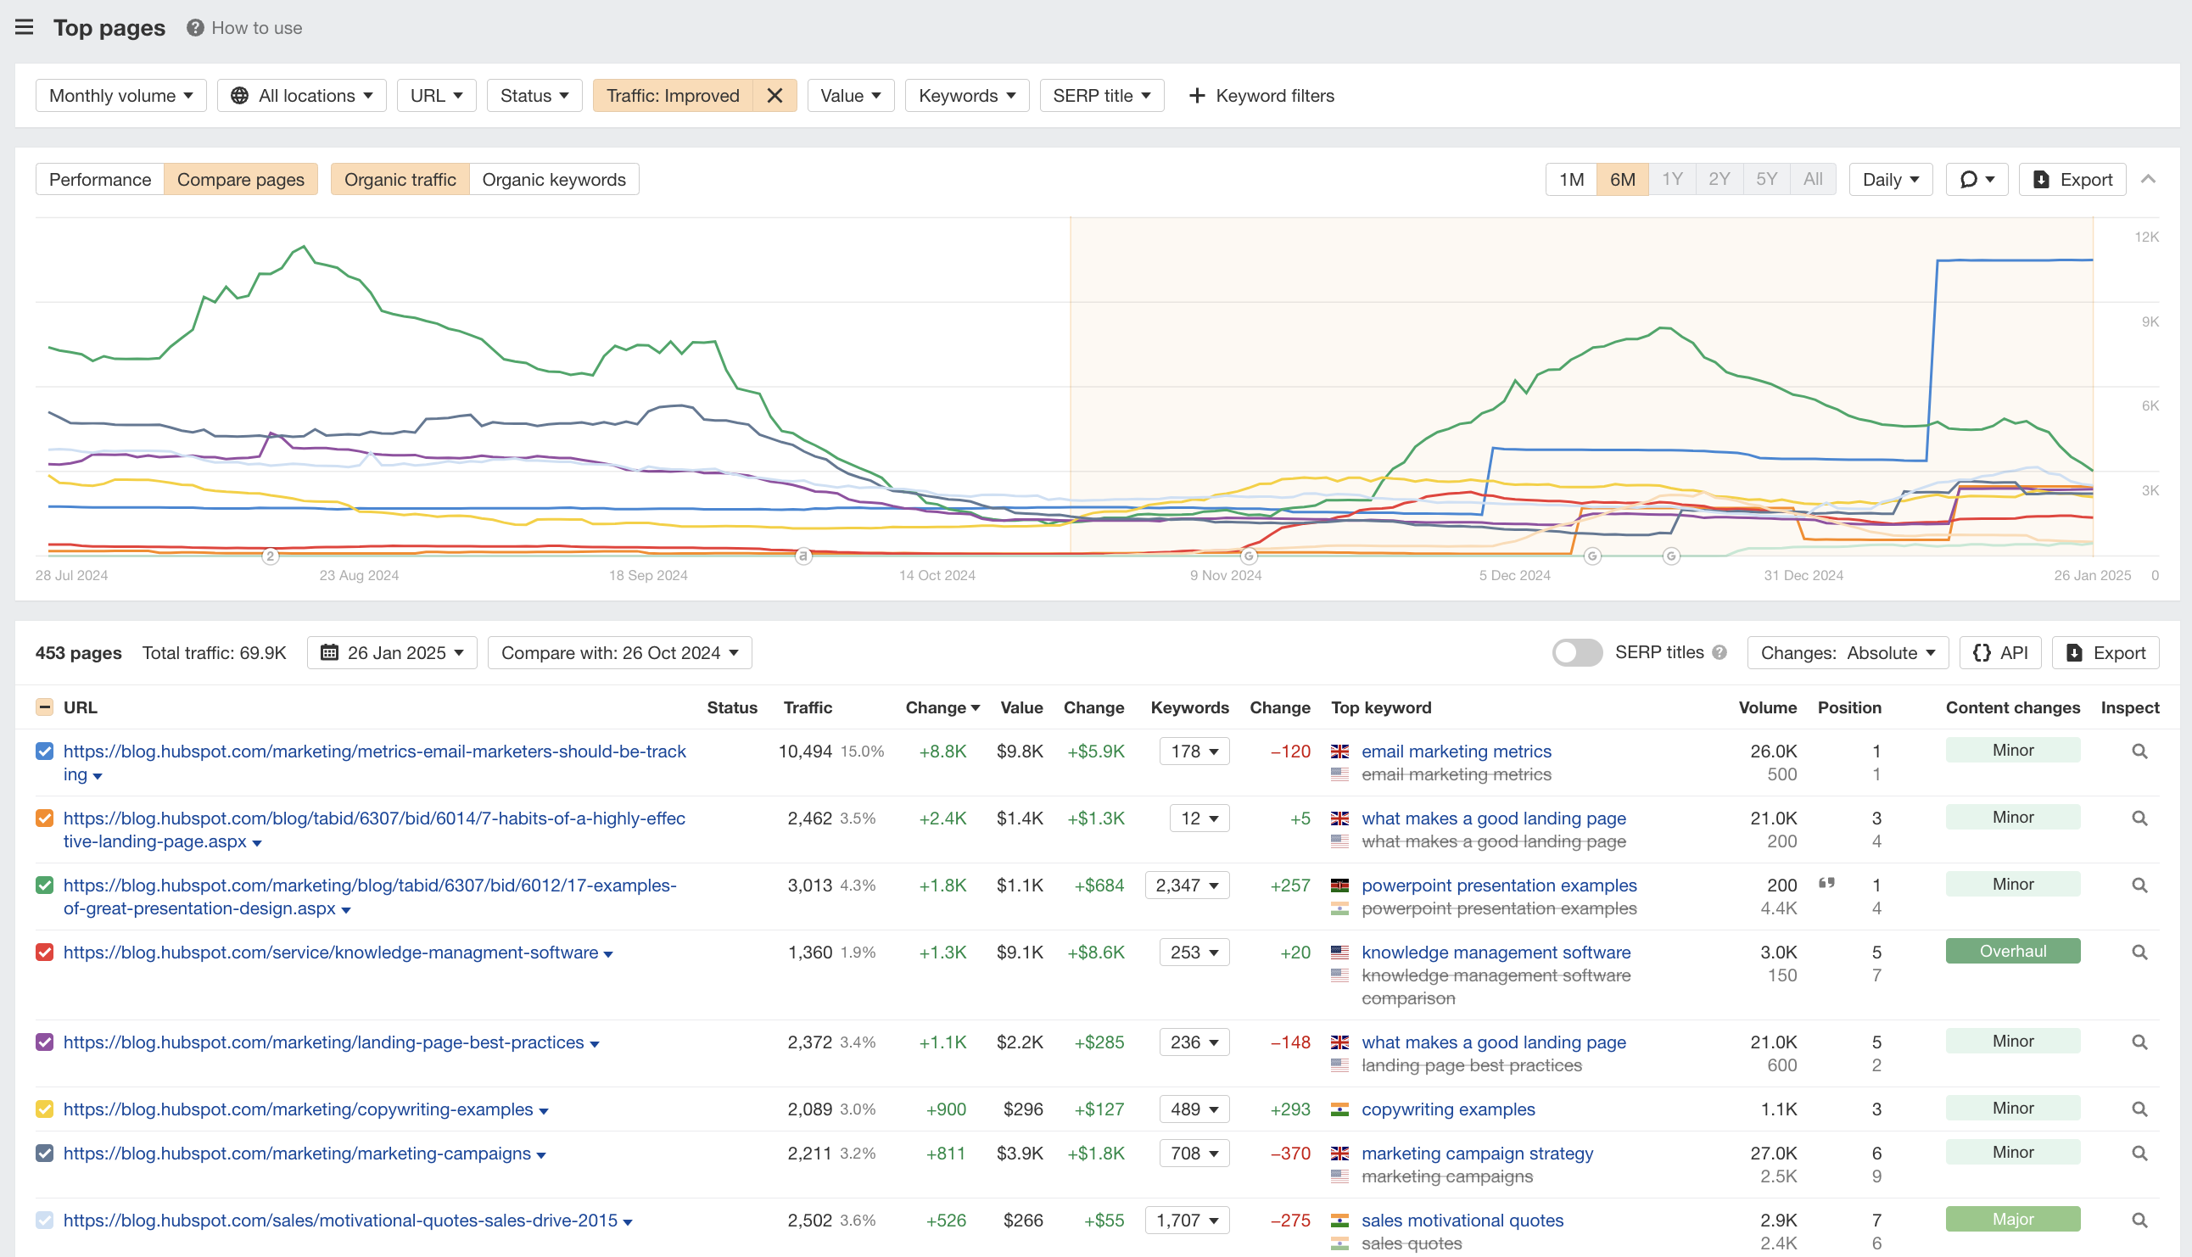Image resolution: width=2192 pixels, height=1257 pixels.
Task: Inspect the knowledge management software row
Action: [2139, 953]
